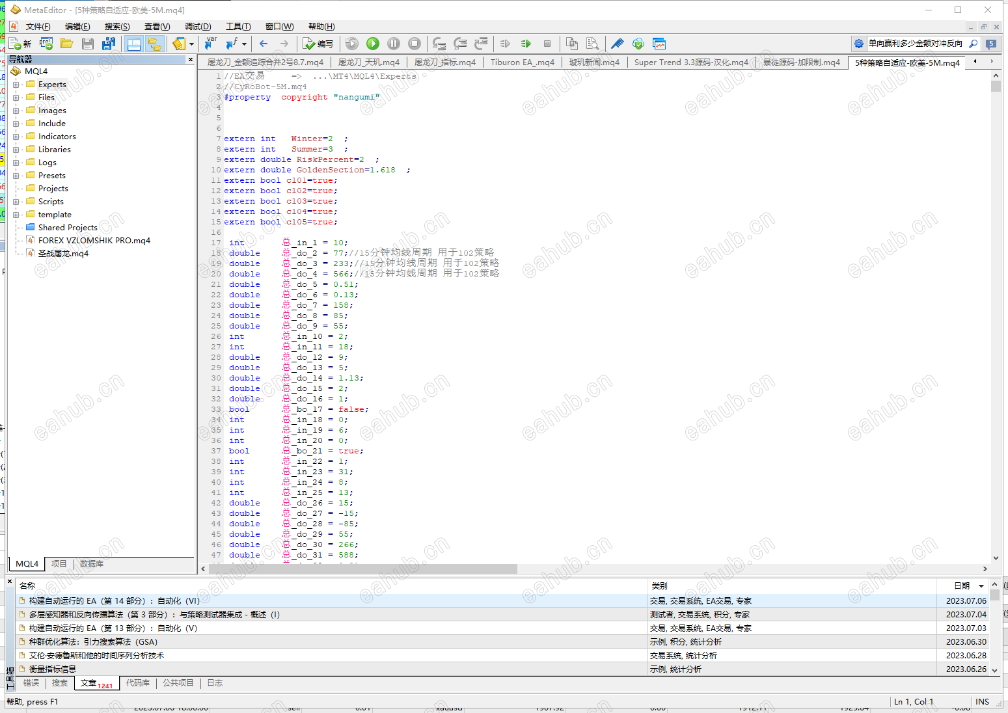Click the Save All icon
Screen dimensions: 1008x713
[x=109, y=44]
